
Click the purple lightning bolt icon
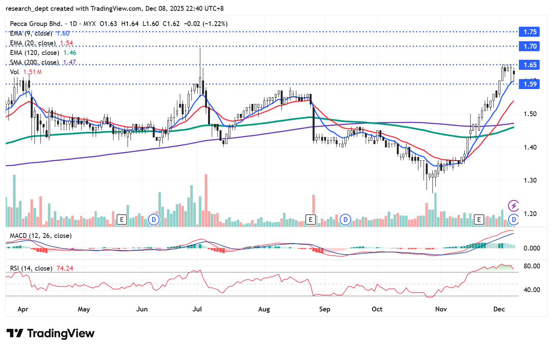[x=513, y=205]
